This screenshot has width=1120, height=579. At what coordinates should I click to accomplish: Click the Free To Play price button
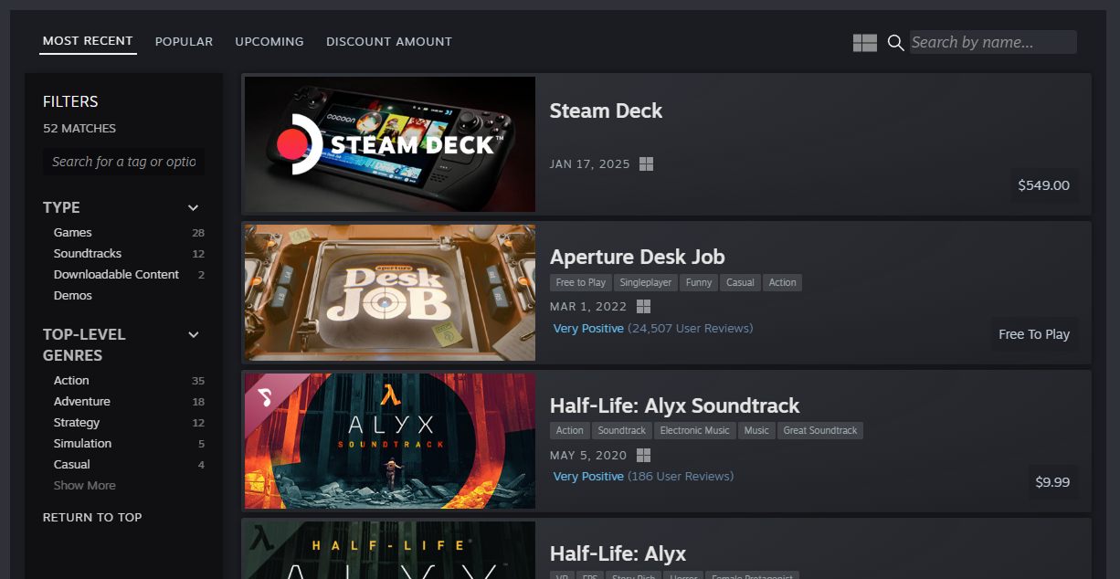1034,334
